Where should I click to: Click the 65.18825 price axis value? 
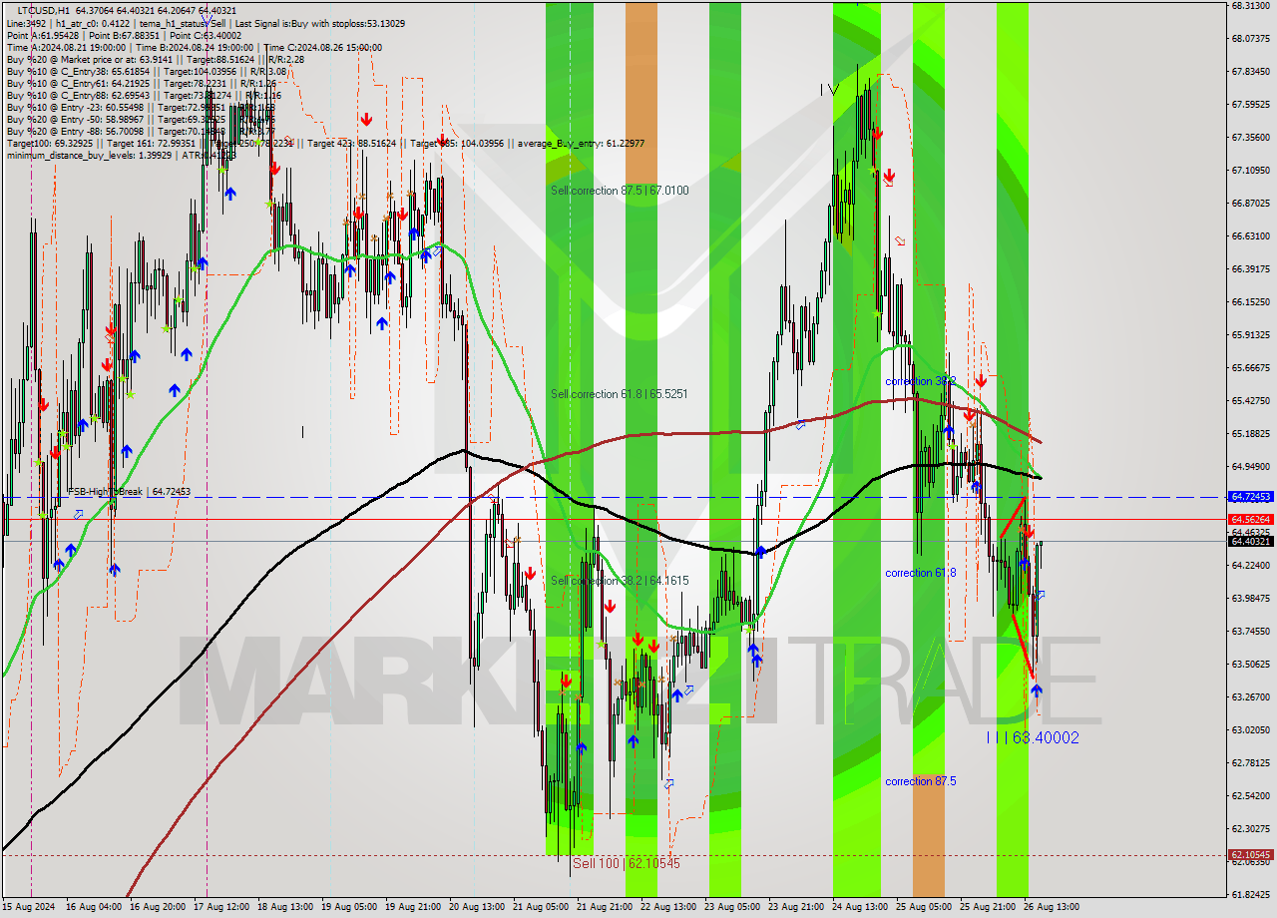coord(1251,433)
